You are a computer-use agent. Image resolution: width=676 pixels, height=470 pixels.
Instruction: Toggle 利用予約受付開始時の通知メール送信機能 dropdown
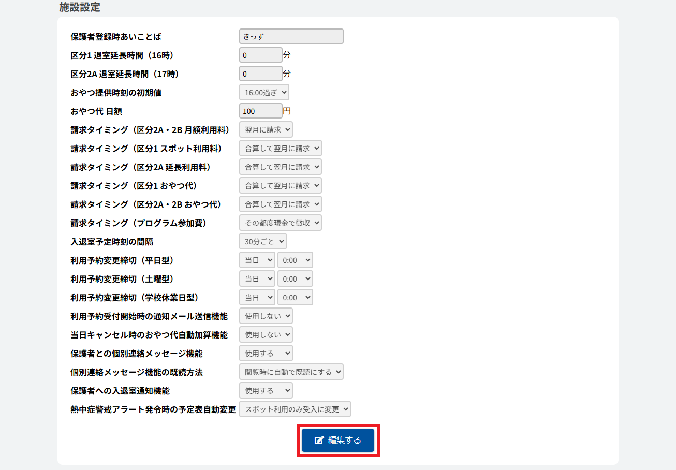point(266,316)
